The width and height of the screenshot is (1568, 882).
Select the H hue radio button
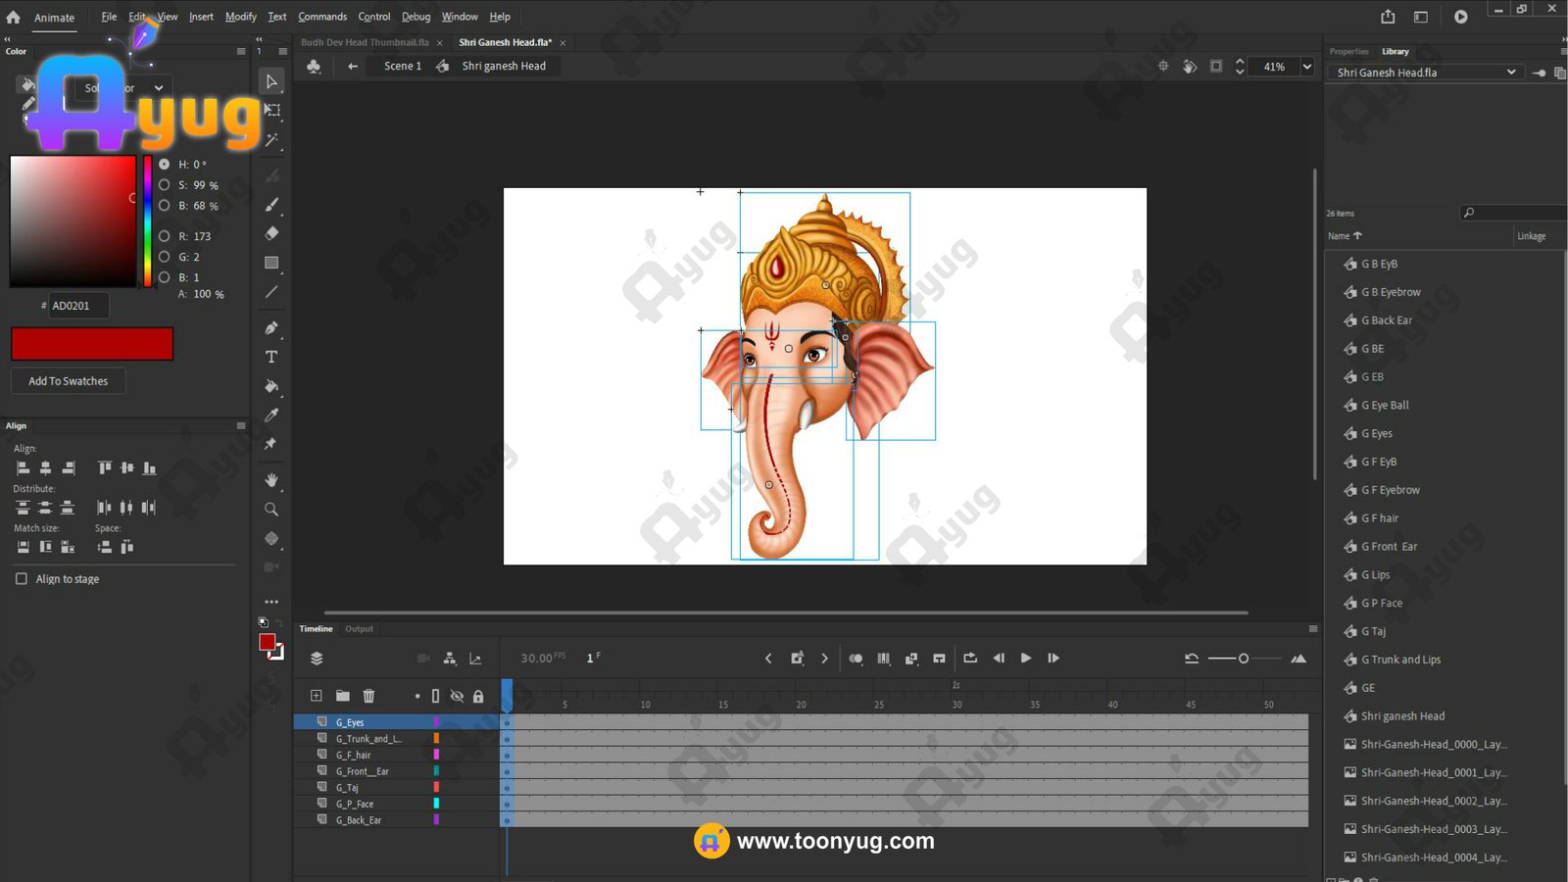tap(165, 165)
